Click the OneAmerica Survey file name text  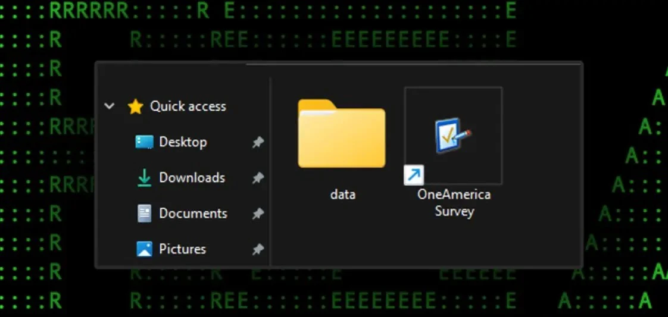coord(454,203)
